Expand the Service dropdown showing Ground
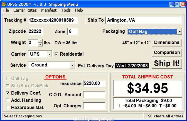 [73, 65]
